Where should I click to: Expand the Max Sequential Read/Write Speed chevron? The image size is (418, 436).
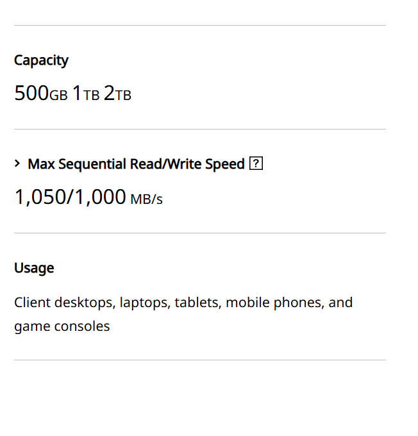click(x=17, y=164)
